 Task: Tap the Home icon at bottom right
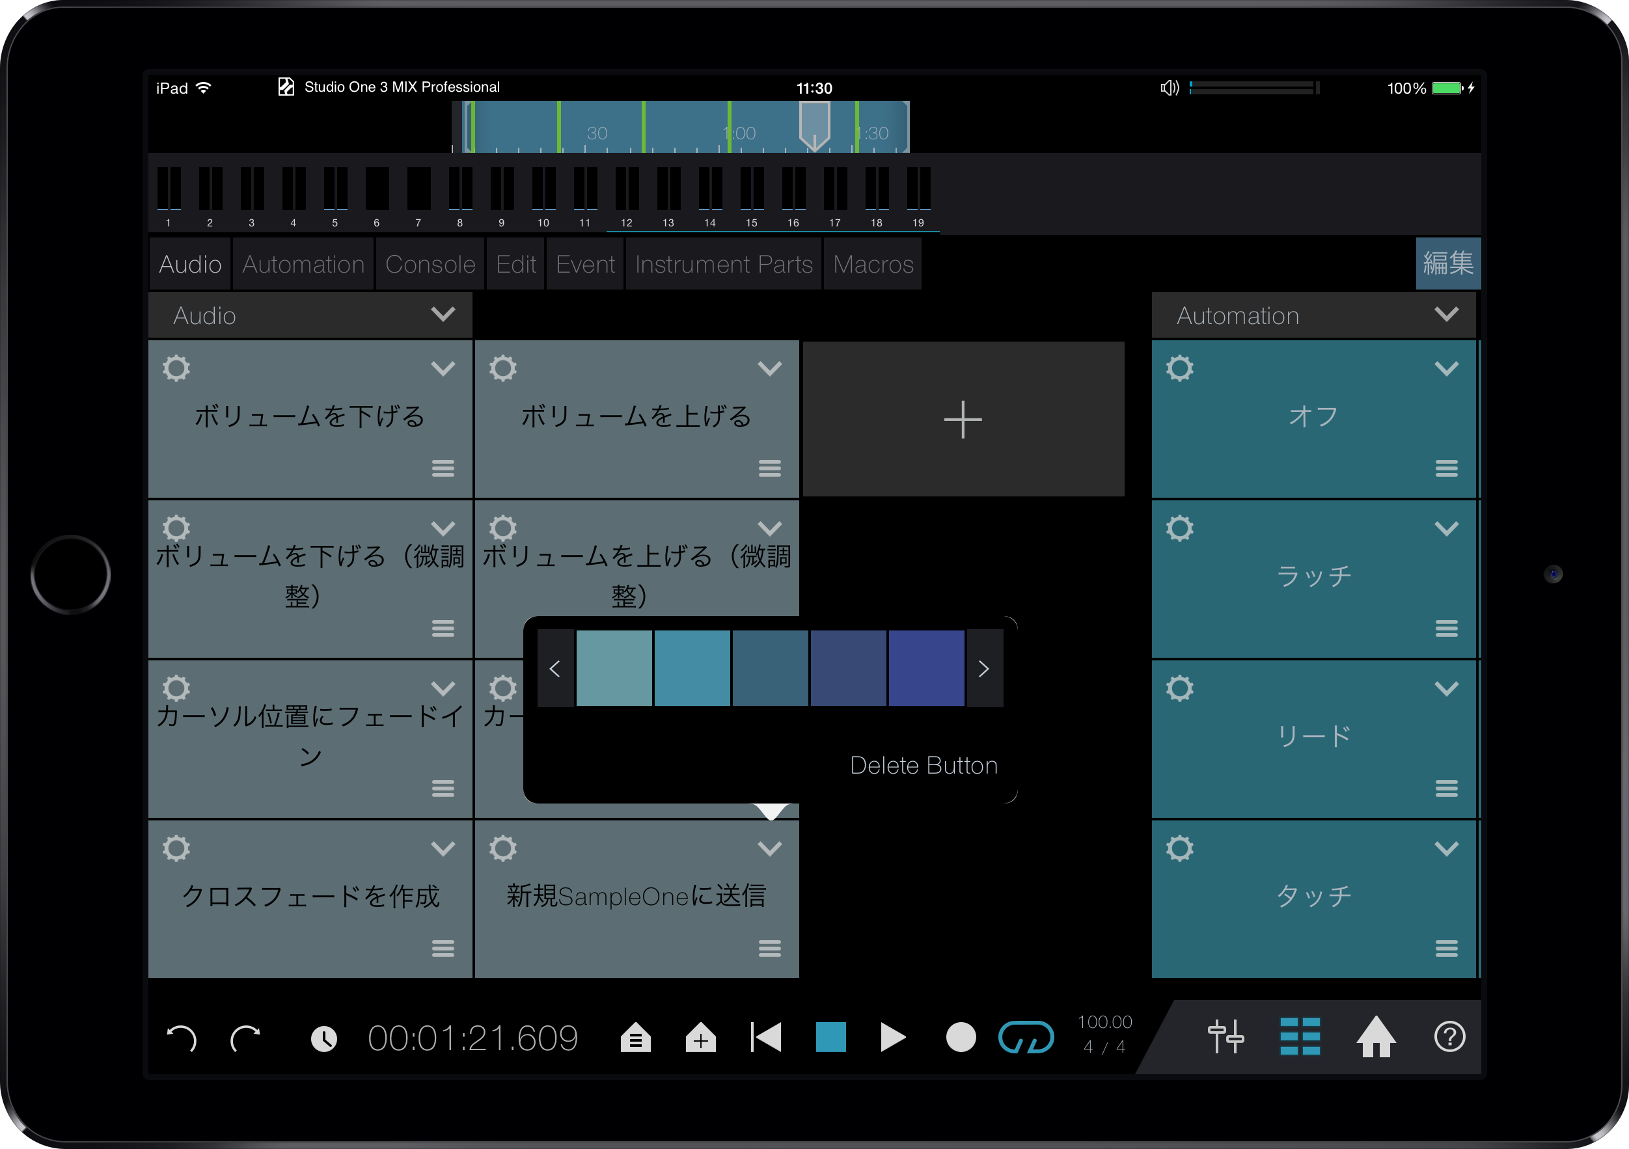coord(1376,1038)
